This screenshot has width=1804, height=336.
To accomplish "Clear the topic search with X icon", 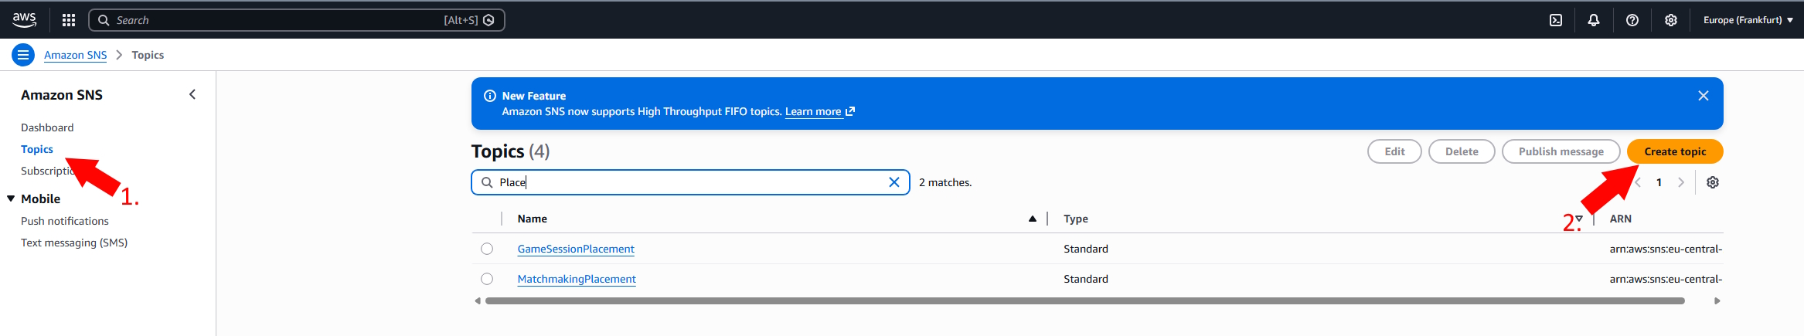I will 894,182.
